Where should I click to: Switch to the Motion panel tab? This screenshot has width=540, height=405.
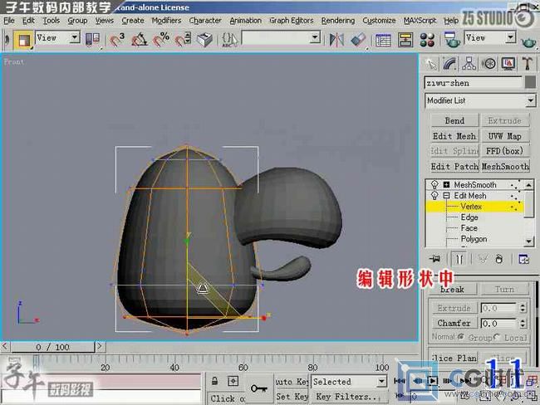click(x=489, y=64)
